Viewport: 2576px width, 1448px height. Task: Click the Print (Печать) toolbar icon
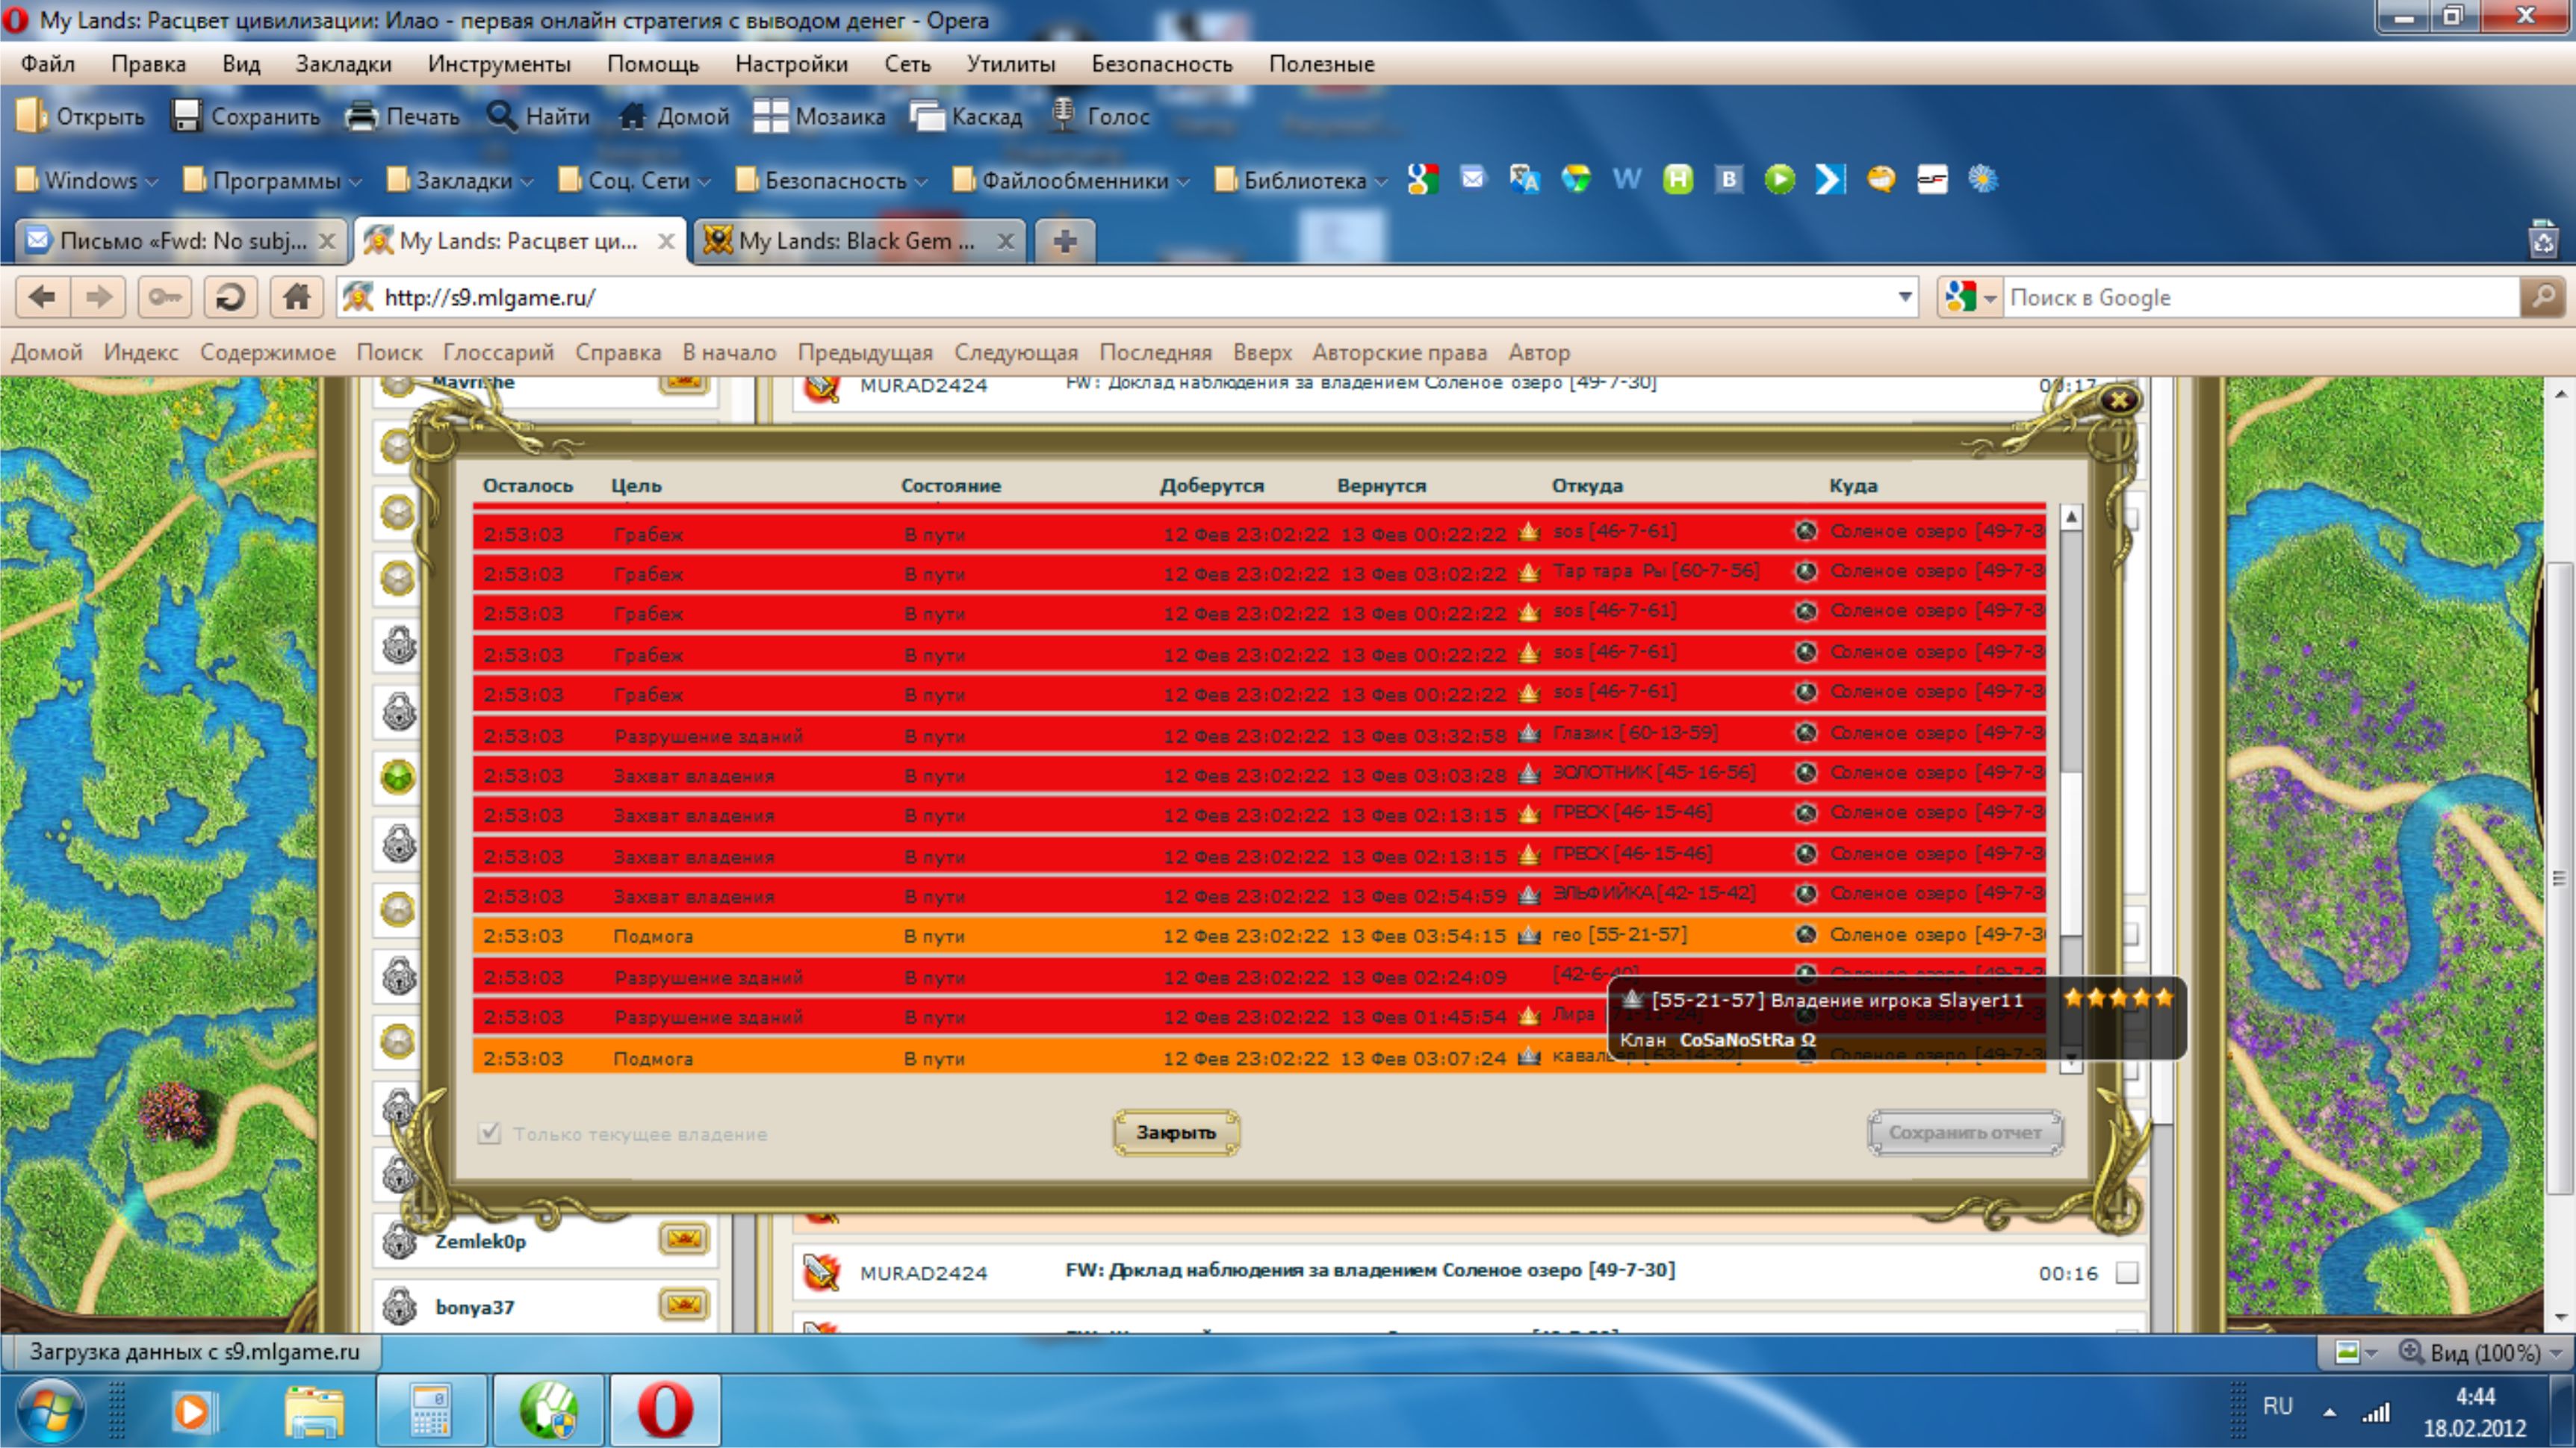(x=402, y=116)
